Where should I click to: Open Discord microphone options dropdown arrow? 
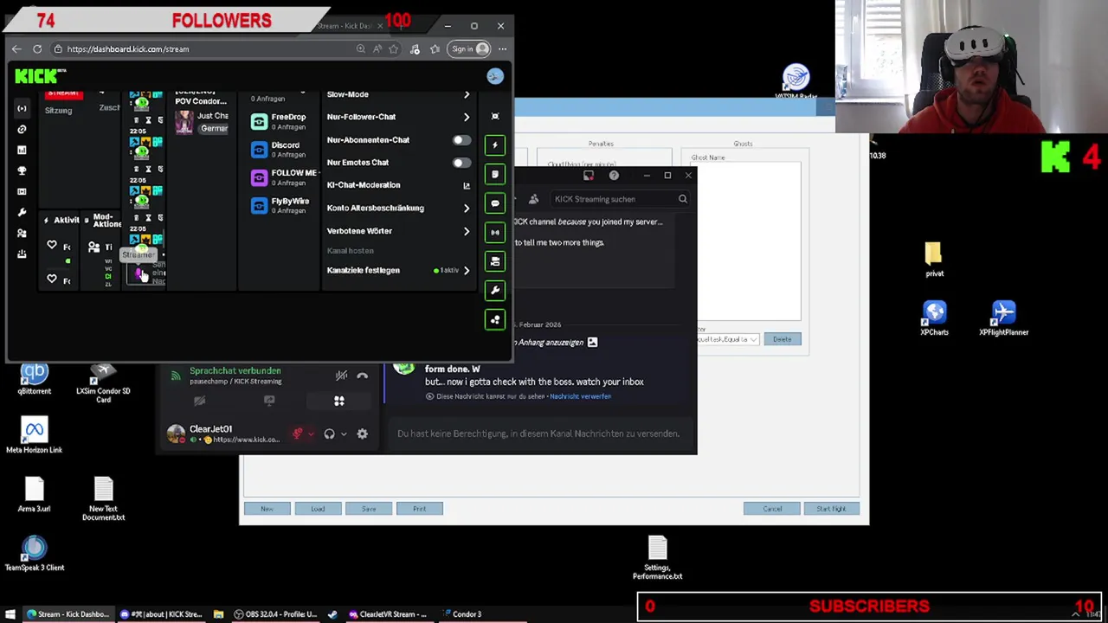pos(312,434)
